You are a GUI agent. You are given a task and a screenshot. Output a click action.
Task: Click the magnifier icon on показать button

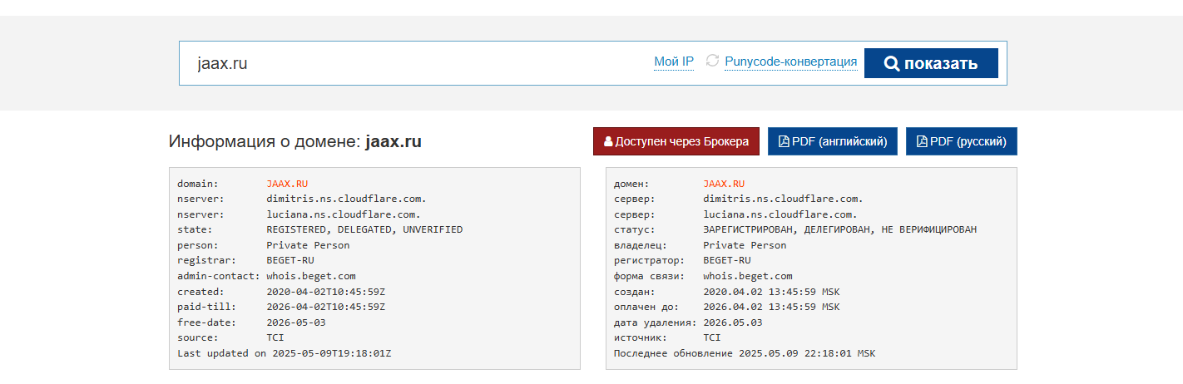pos(891,64)
